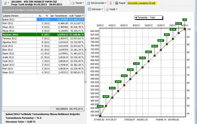197x124 pixels.
Task: Select the Şubat 2012 row
Action: (x=19, y=19)
